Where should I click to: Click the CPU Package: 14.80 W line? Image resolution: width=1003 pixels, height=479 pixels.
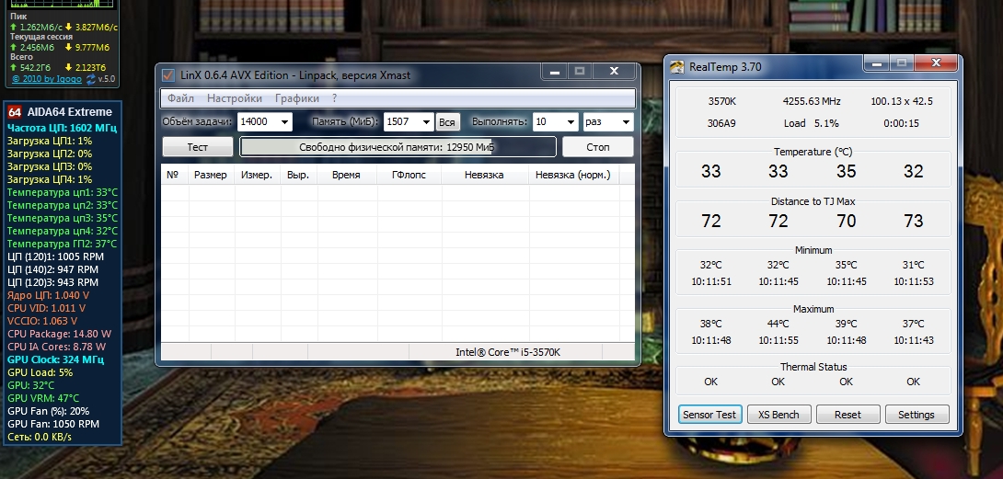point(60,334)
